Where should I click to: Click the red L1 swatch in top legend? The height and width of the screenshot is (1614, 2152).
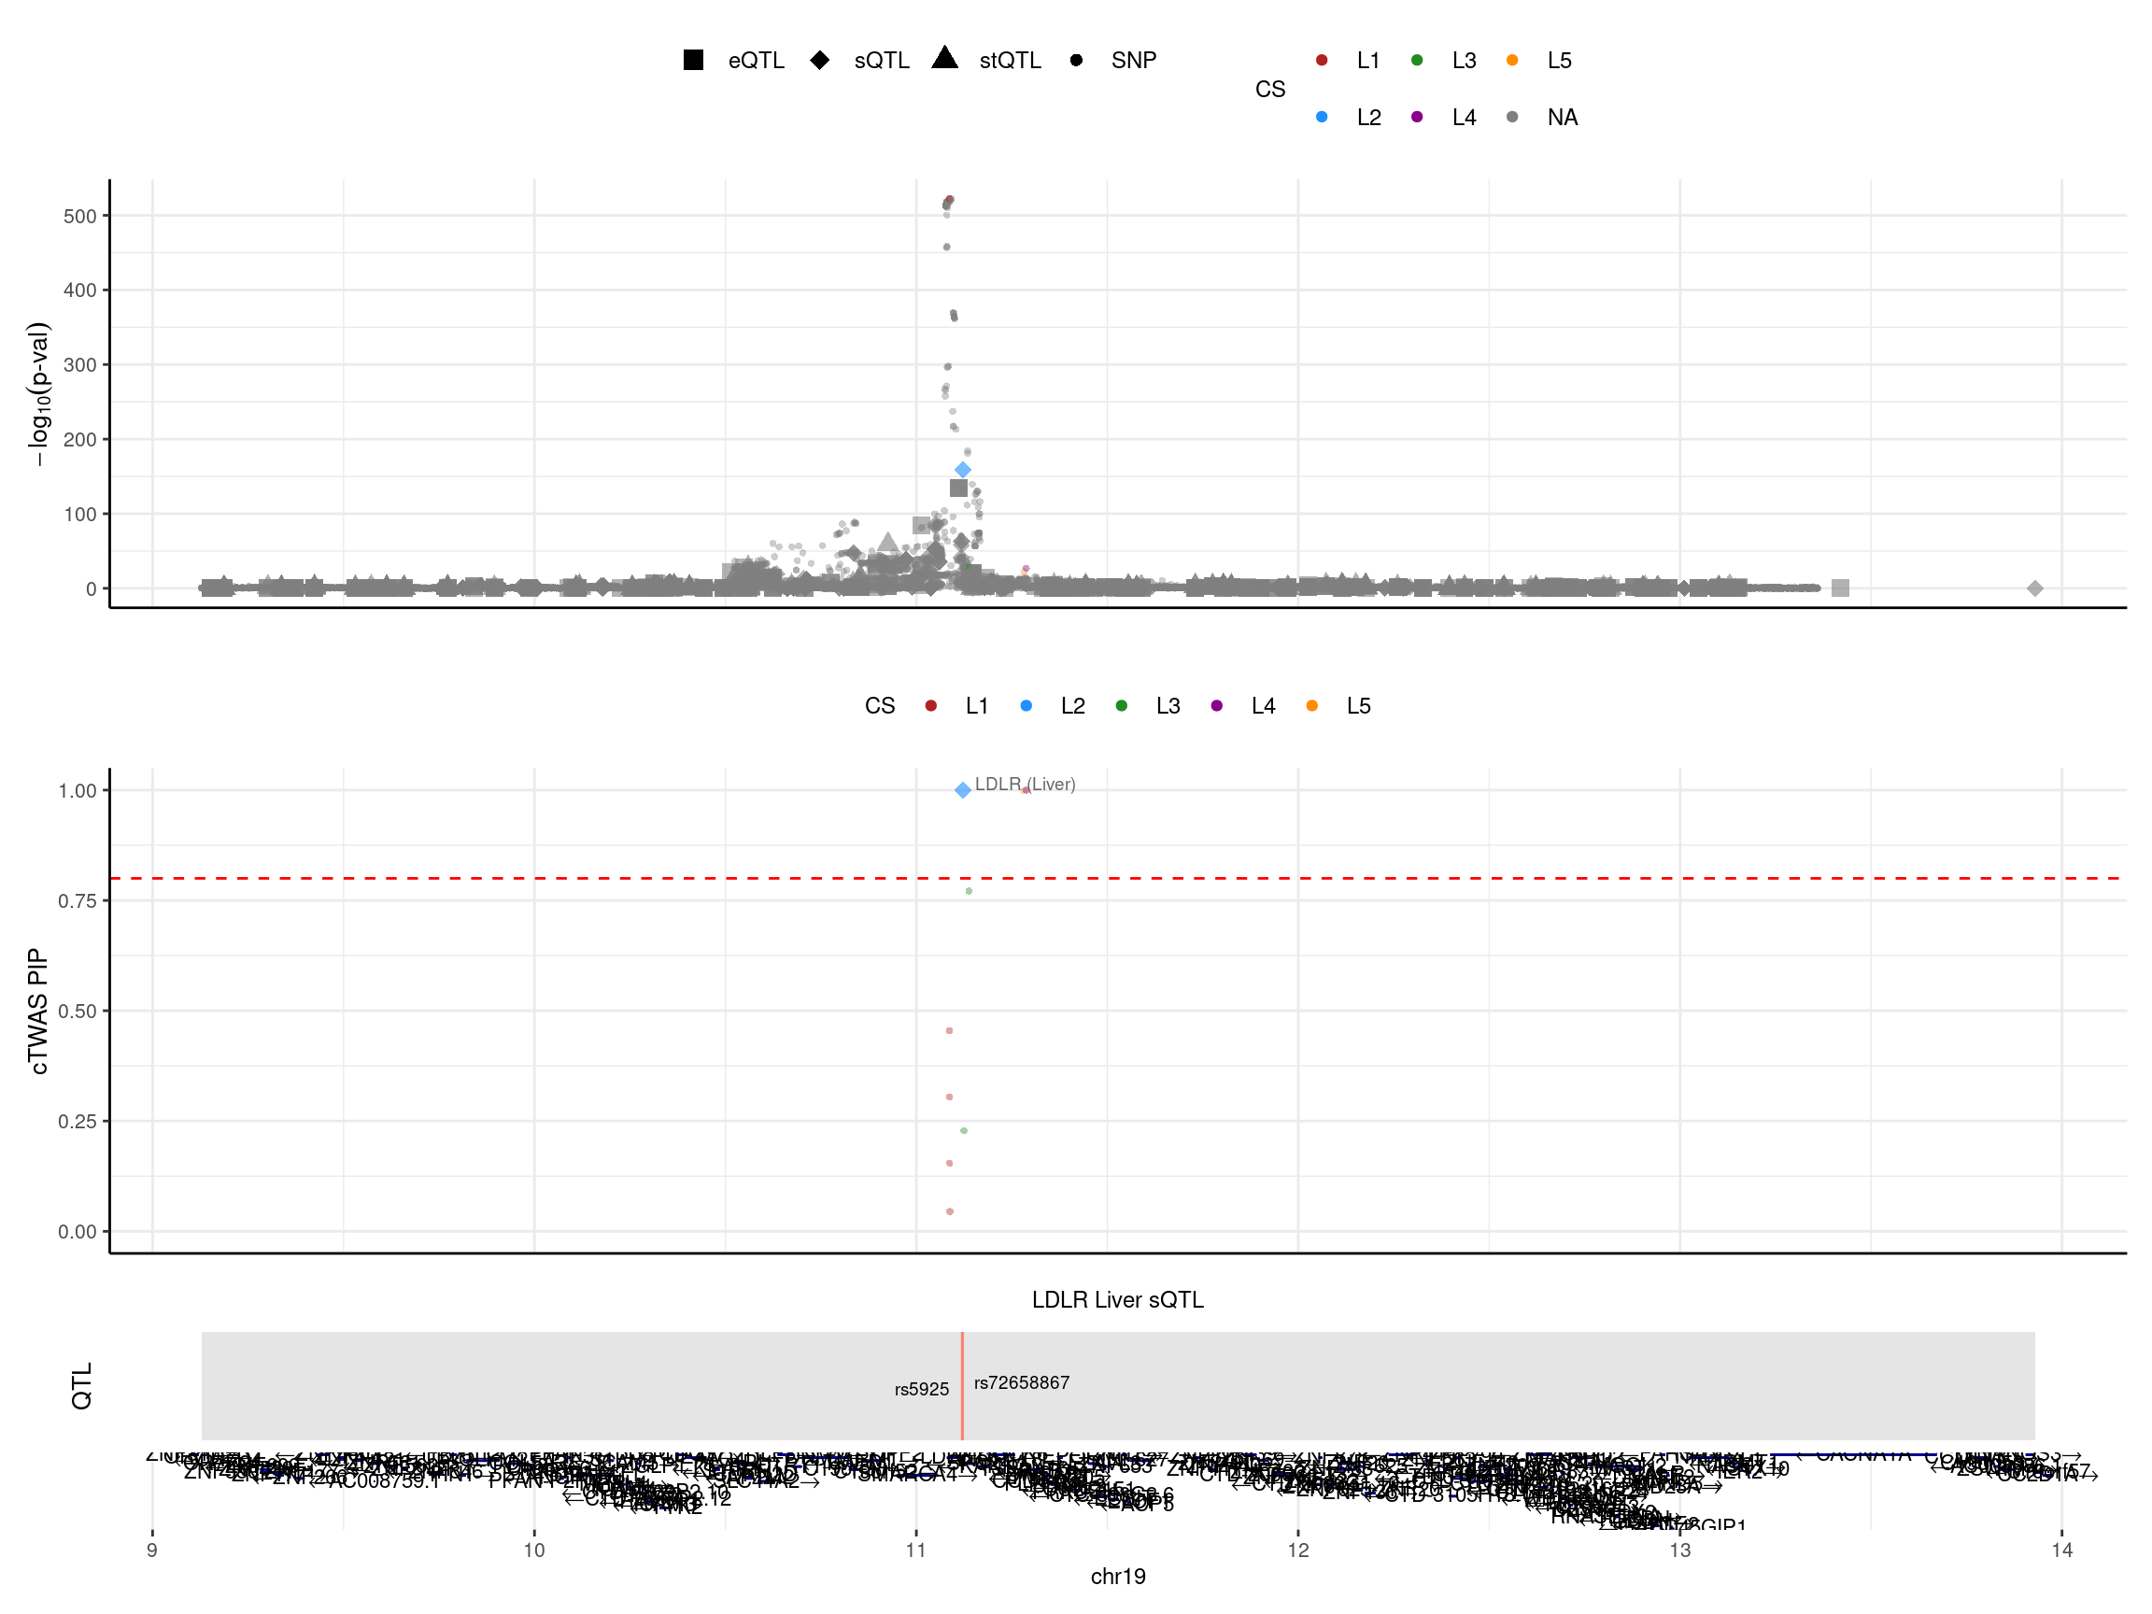point(1321,61)
